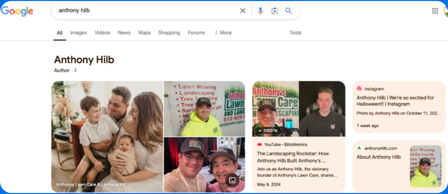The width and height of the screenshot is (448, 194).
Task: Open Google Lens image search
Action: [x=275, y=11]
